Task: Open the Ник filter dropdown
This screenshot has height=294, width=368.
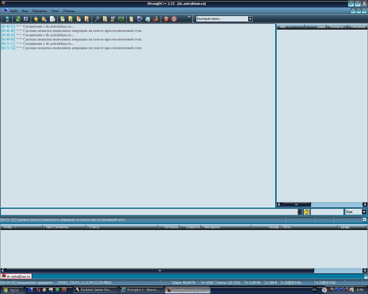Action: click(364, 212)
